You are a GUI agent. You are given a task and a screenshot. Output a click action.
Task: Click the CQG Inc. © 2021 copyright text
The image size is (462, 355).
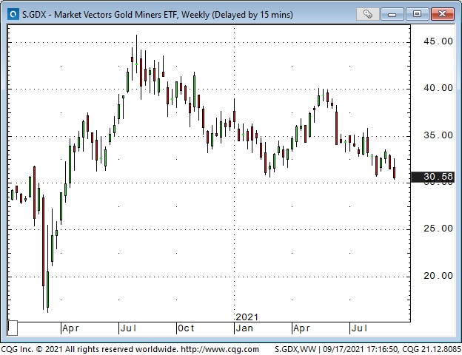click(90, 349)
